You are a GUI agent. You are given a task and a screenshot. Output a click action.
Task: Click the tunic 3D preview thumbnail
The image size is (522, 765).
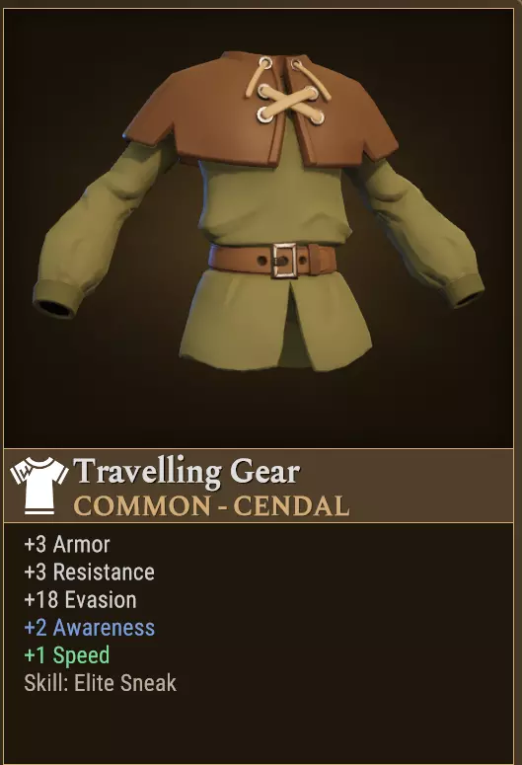pyautogui.click(x=259, y=227)
